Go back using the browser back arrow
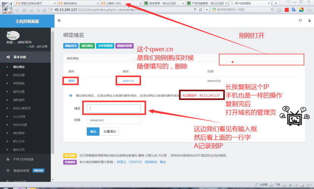Viewport: 314px width, 189px height. [x=17, y=10]
